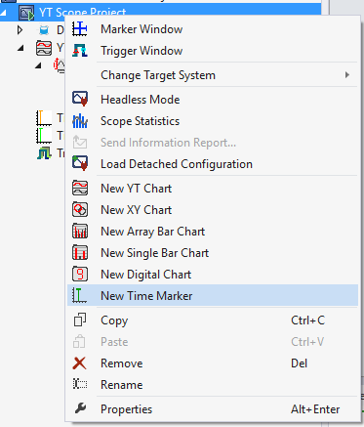Collapse the YT Scope Project node
Image resolution: width=364 pixels, height=427 pixels.
(x=3, y=13)
